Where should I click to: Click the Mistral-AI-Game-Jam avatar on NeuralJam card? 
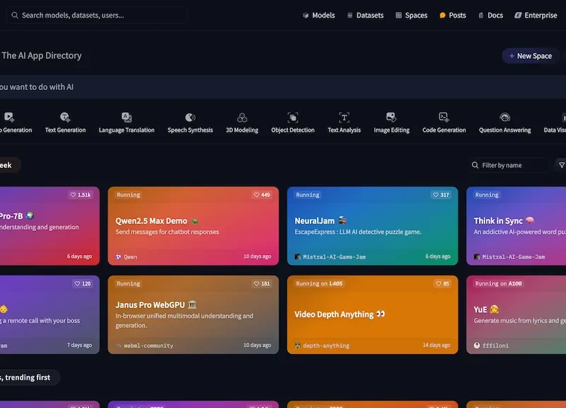click(x=297, y=257)
